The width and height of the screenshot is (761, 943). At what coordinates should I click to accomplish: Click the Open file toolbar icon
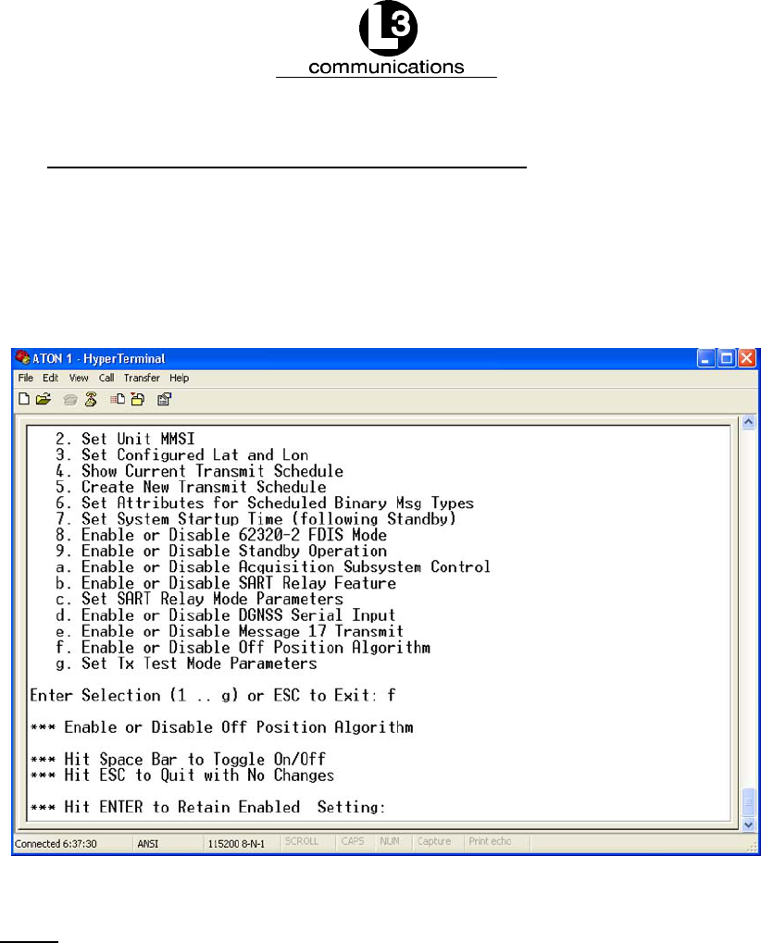pyautogui.click(x=44, y=400)
